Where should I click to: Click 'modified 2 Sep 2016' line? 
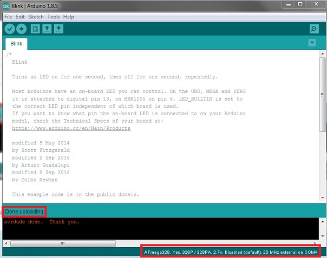(x=41, y=158)
